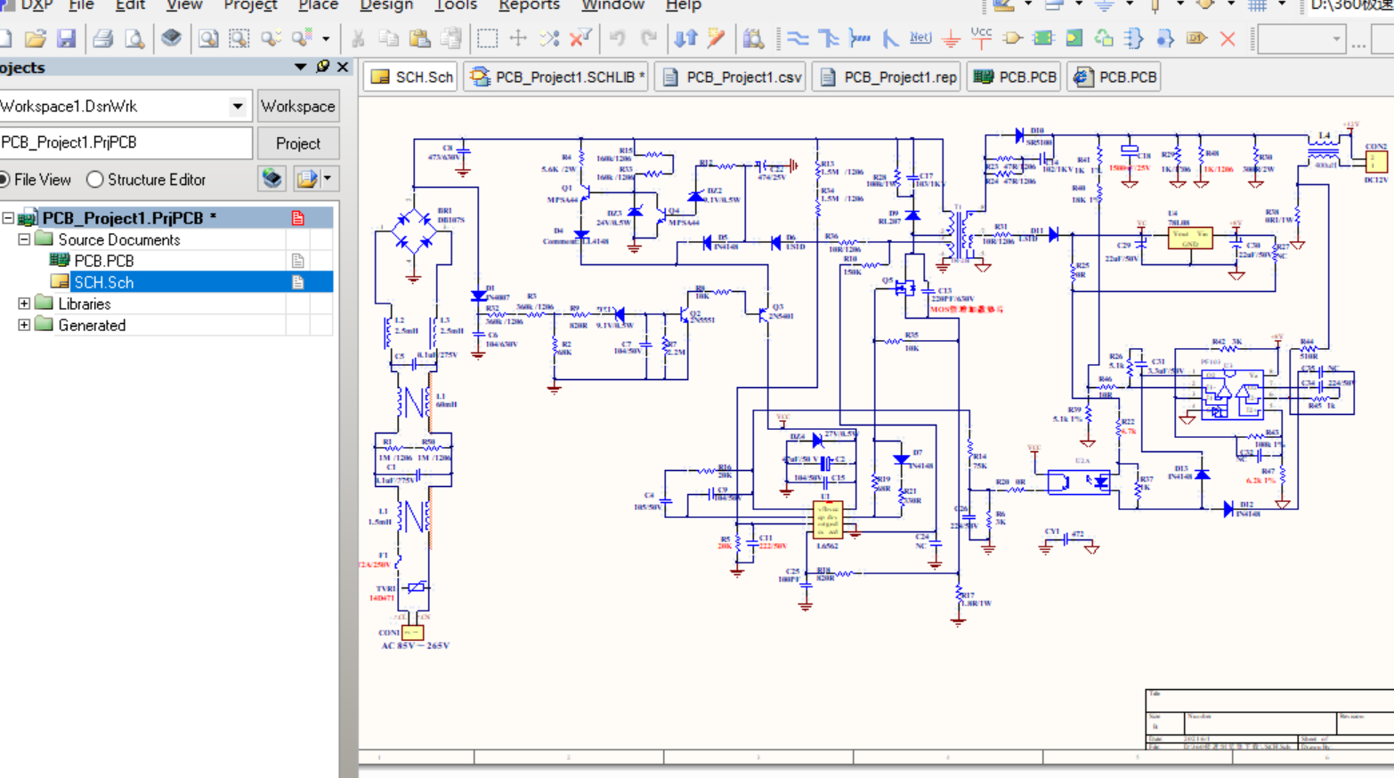Zoom into a selected area
The image size is (1394, 778).
tap(239, 38)
